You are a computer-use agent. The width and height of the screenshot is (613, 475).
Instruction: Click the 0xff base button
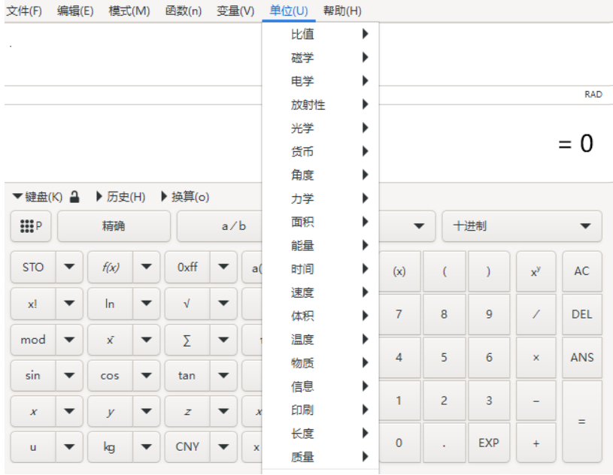(187, 268)
